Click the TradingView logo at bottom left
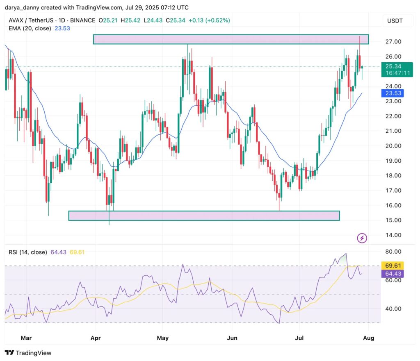 [x=28, y=352]
